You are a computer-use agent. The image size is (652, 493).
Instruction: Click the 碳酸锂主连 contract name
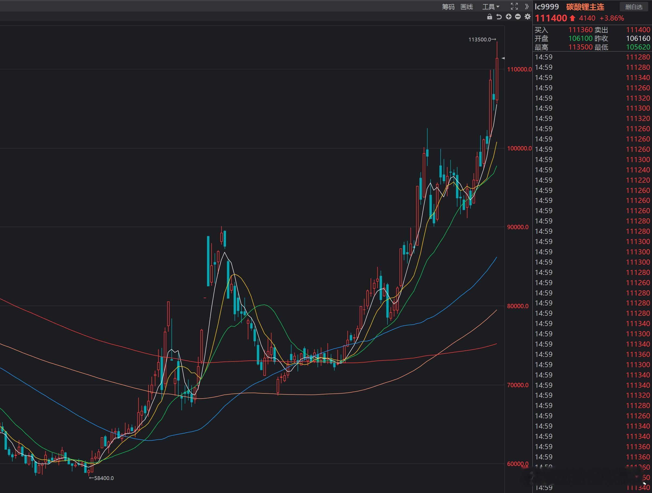[585, 7]
